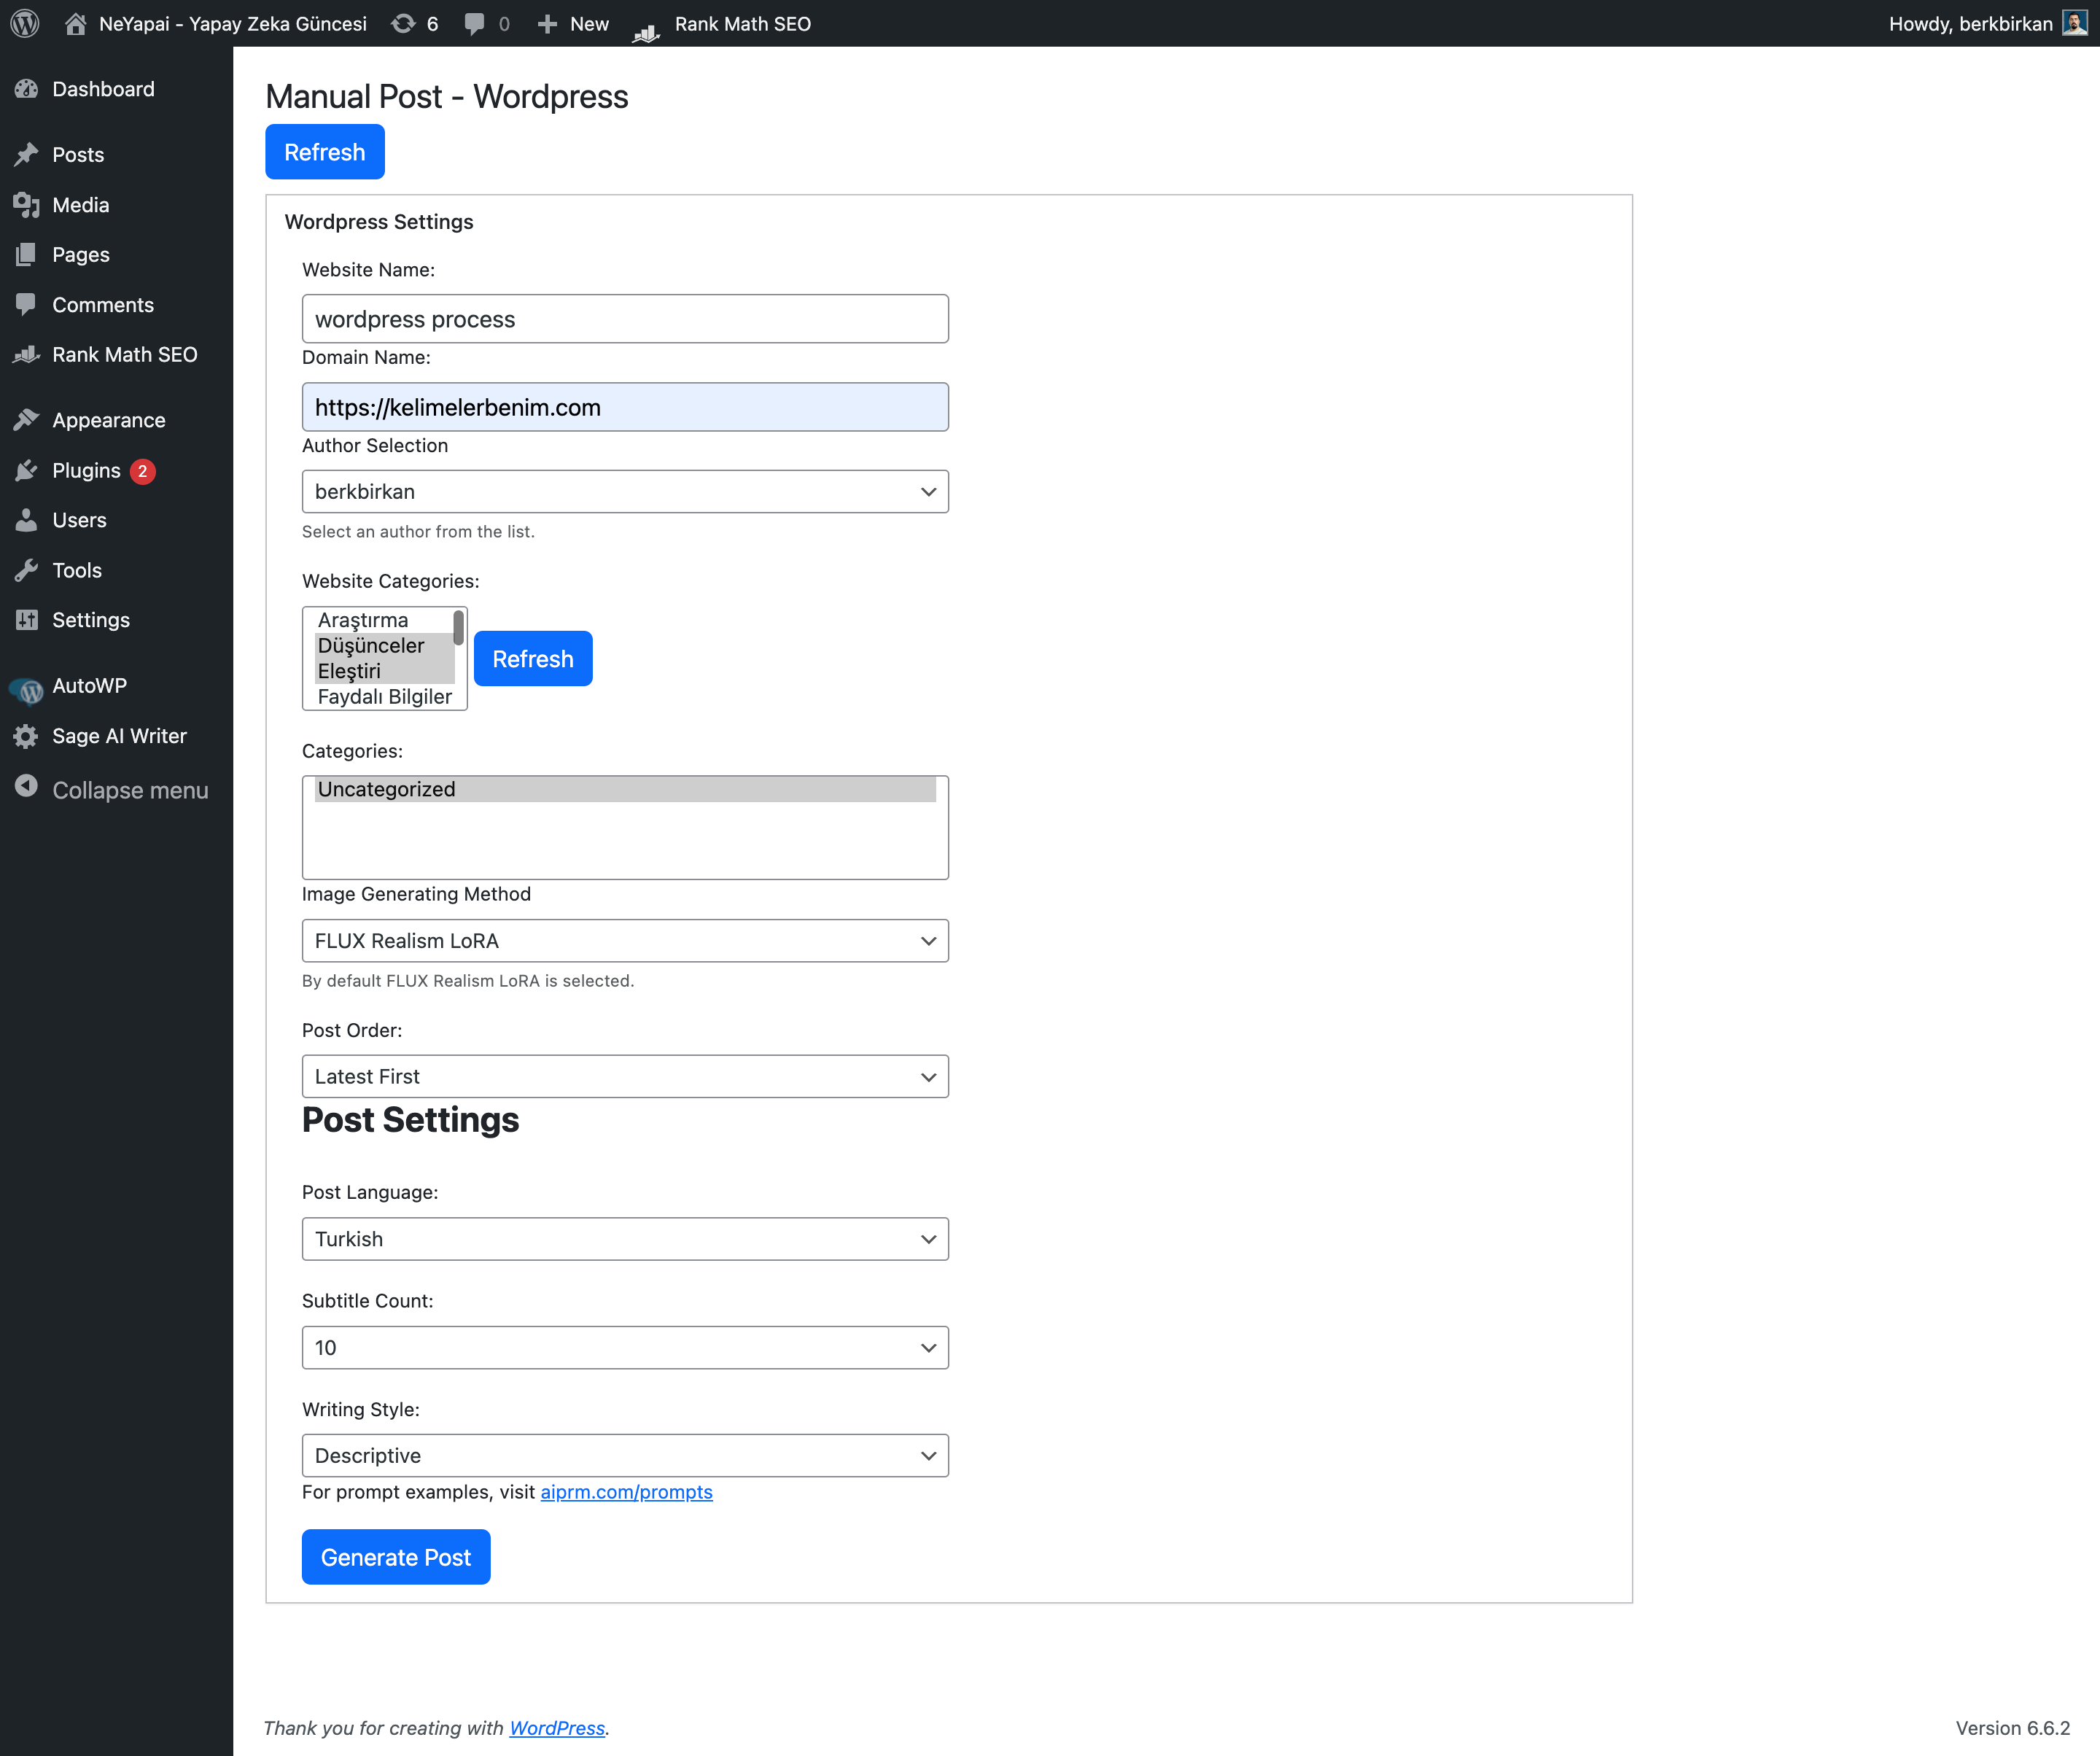Open Appearance menu label
This screenshot has height=1756, width=2100.
[x=109, y=420]
